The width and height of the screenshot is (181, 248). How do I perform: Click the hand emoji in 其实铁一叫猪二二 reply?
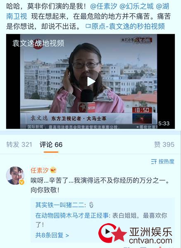click(x=91, y=205)
